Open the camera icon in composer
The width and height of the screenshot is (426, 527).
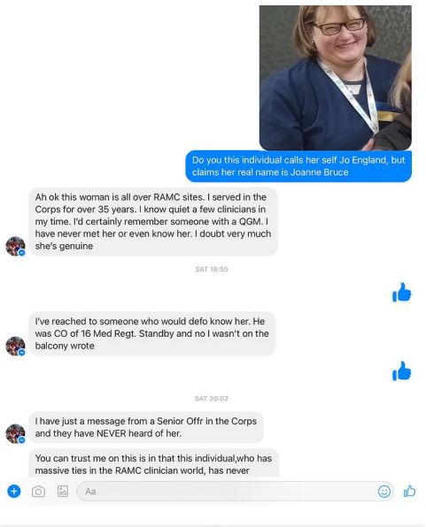pos(38,492)
